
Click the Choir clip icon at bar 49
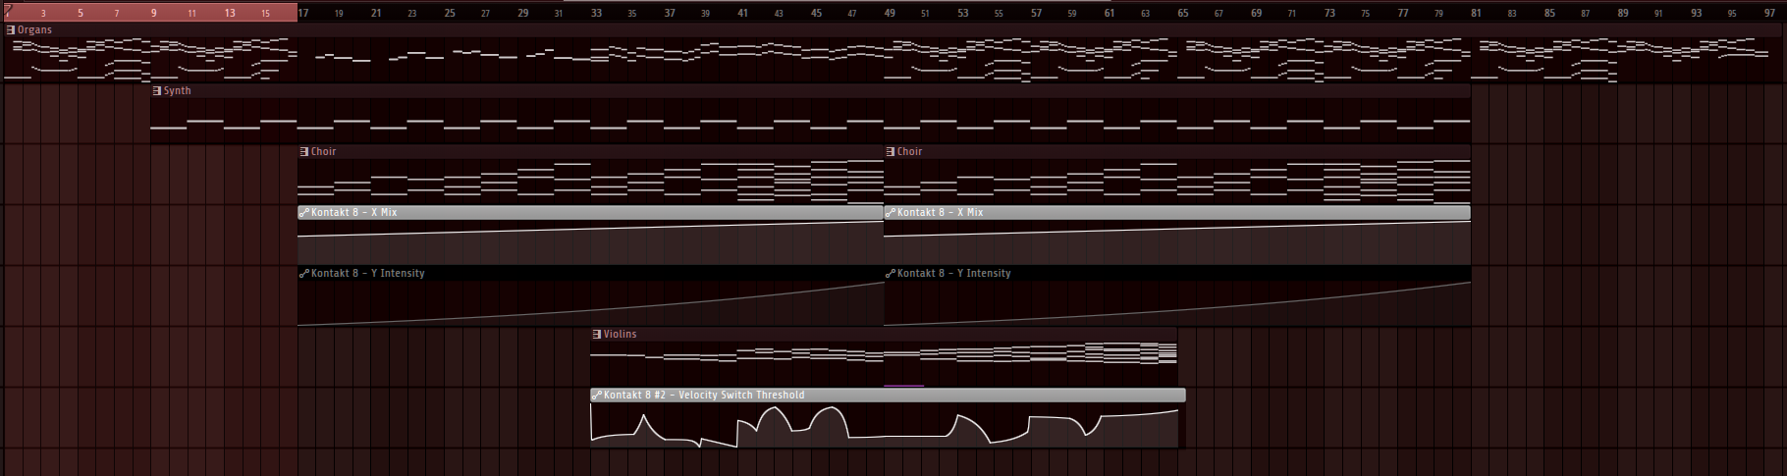(891, 152)
